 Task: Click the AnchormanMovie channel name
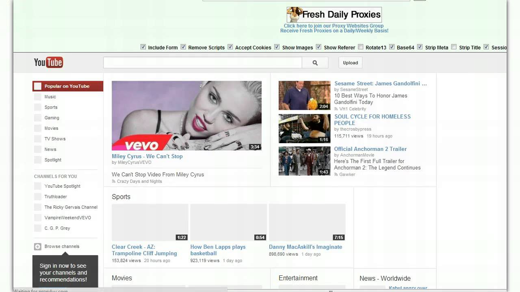(357, 155)
